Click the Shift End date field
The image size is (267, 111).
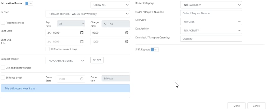65,42
